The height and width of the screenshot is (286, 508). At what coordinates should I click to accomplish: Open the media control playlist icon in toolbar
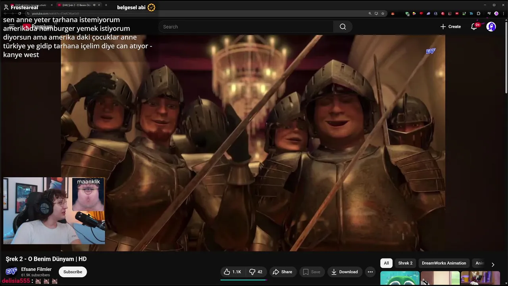click(489, 14)
